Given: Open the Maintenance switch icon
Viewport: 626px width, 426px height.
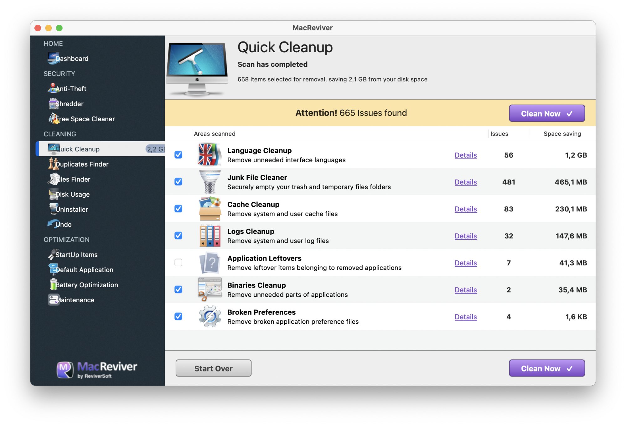Looking at the screenshot, I should pyautogui.click(x=54, y=299).
